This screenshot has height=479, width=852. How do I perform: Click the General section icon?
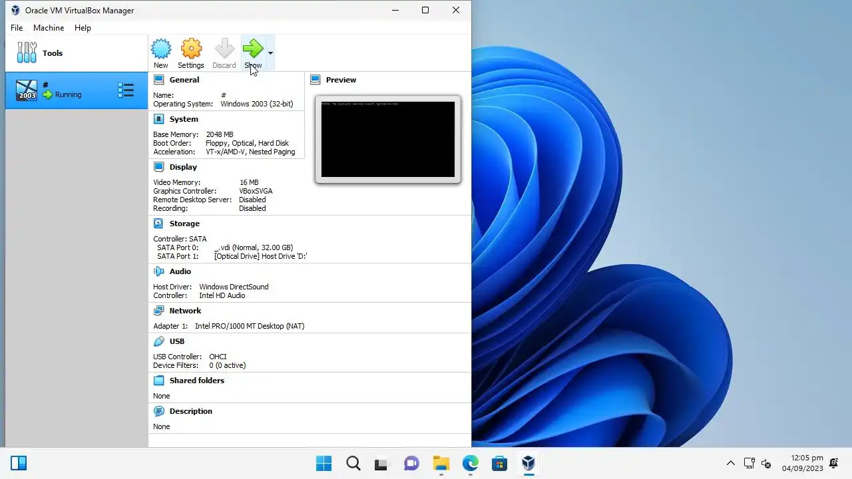(x=158, y=80)
